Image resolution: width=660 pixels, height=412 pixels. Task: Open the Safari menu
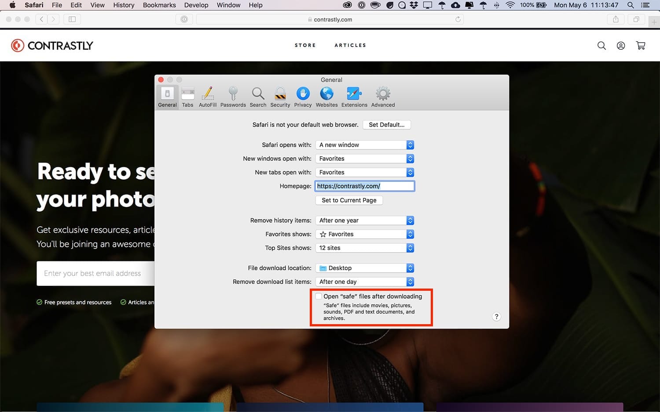34,5
